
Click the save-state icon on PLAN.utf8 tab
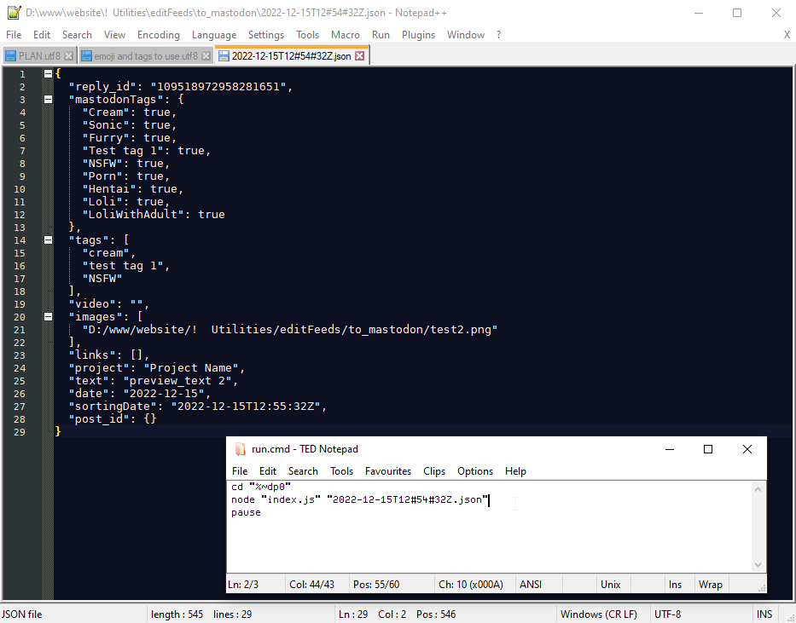[11, 56]
